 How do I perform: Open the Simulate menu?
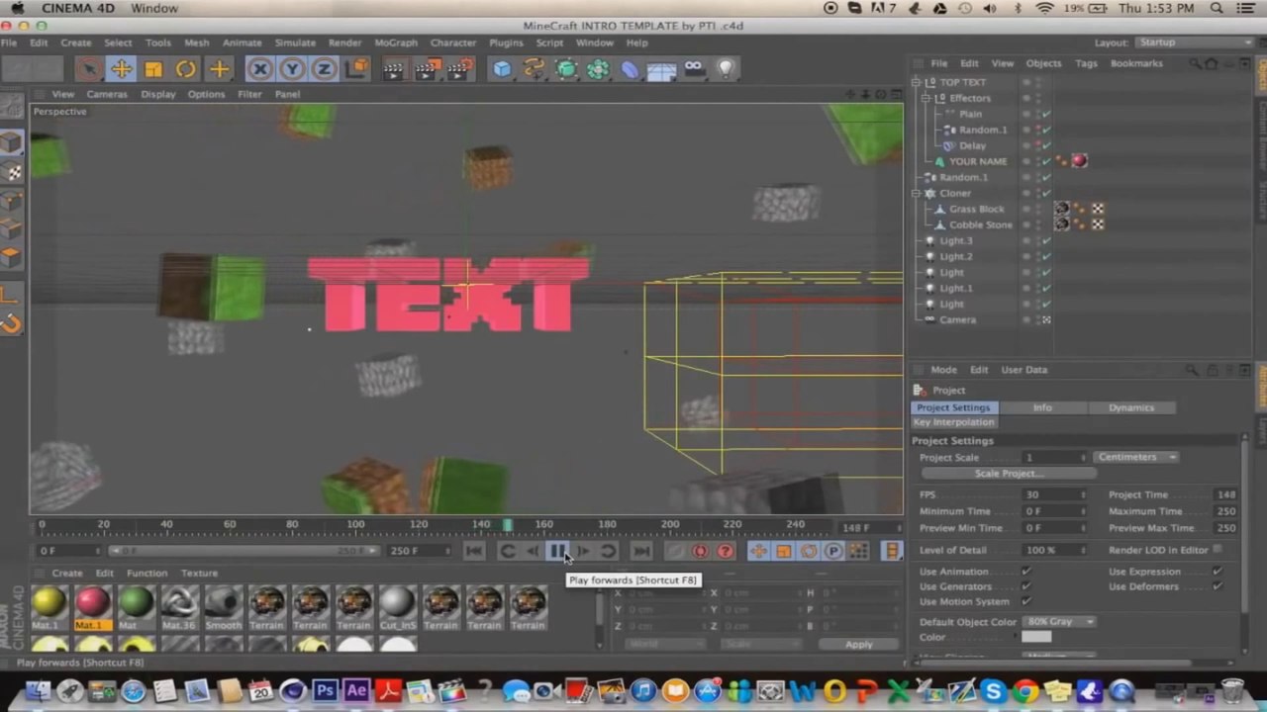pyautogui.click(x=295, y=43)
